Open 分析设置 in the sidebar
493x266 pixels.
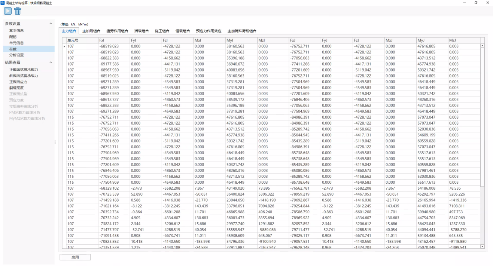coord(16,55)
